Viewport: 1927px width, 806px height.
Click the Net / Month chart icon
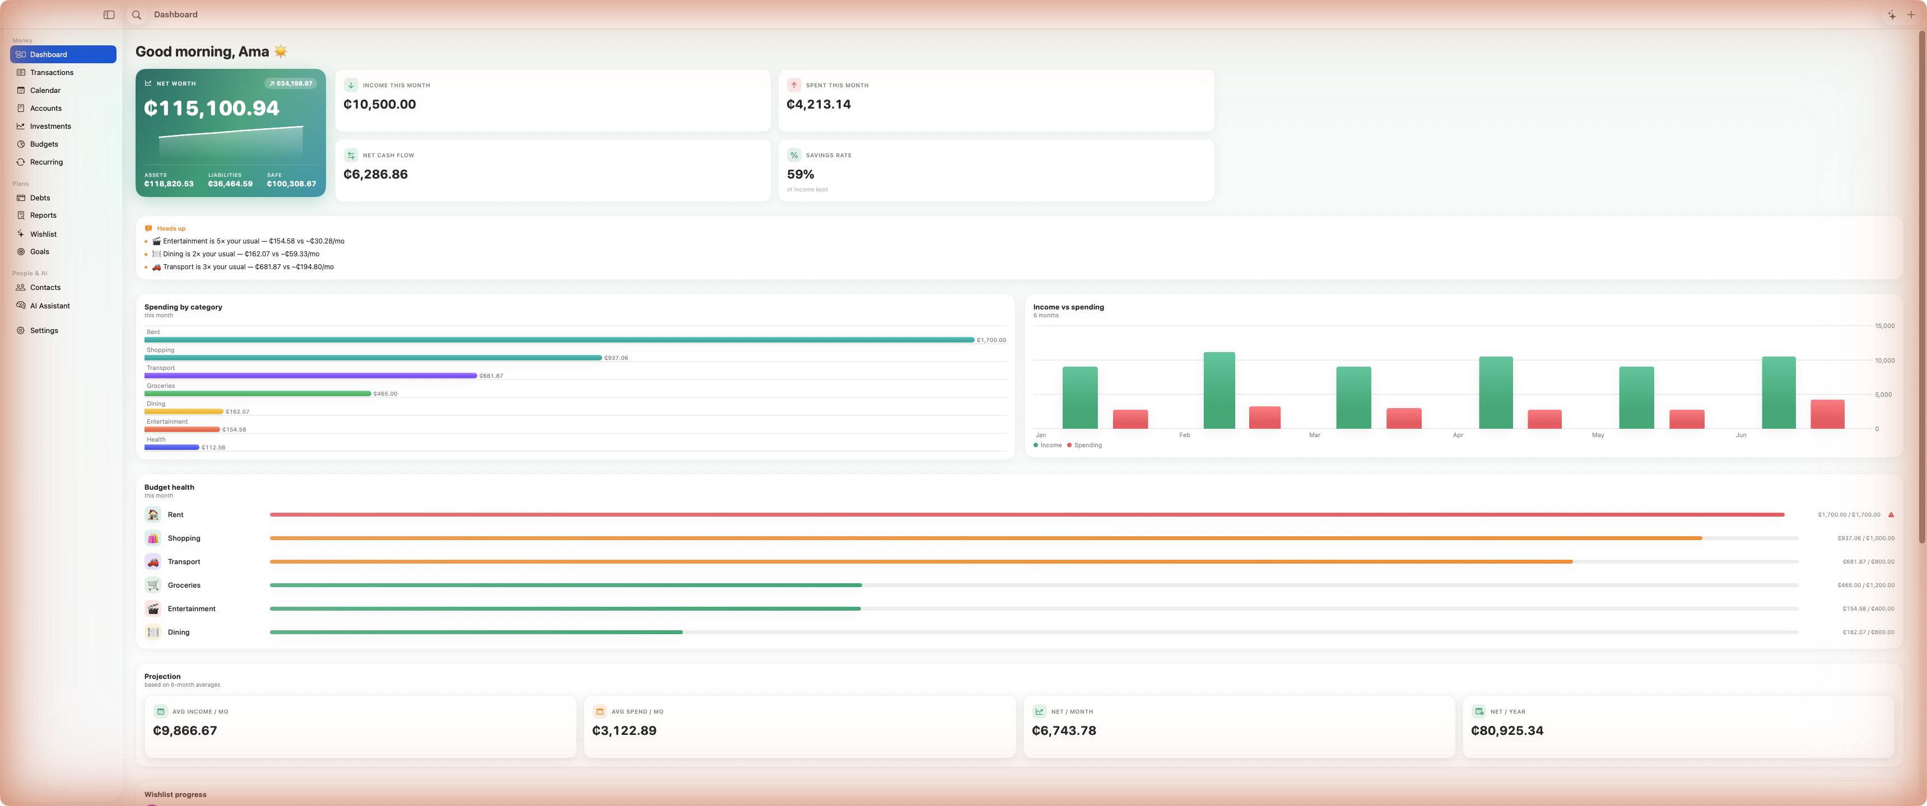(x=1039, y=712)
